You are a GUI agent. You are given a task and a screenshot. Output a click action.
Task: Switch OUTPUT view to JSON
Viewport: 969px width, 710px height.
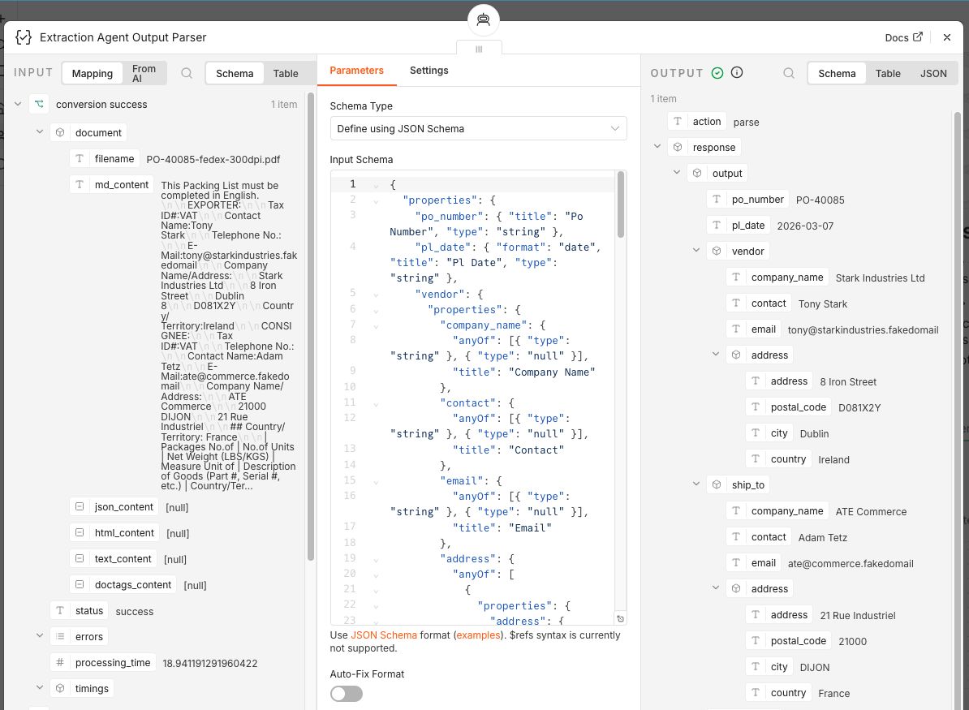click(933, 74)
